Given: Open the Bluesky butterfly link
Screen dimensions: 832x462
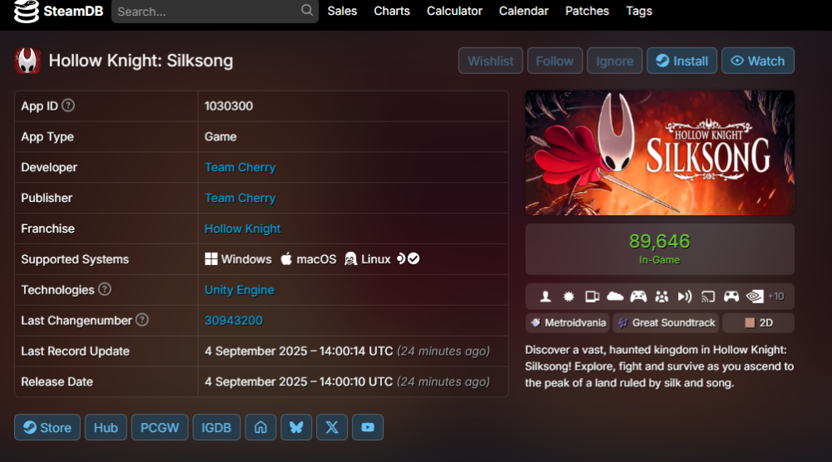Looking at the screenshot, I should click(296, 427).
